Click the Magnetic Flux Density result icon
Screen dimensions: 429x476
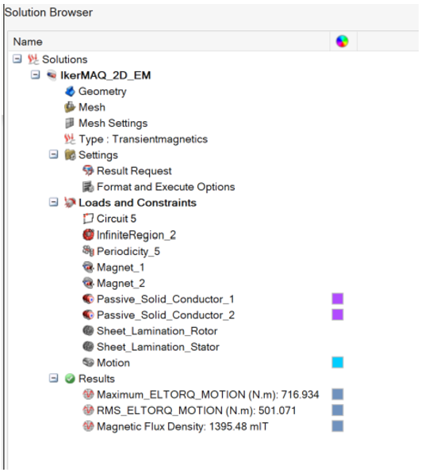tap(88, 426)
